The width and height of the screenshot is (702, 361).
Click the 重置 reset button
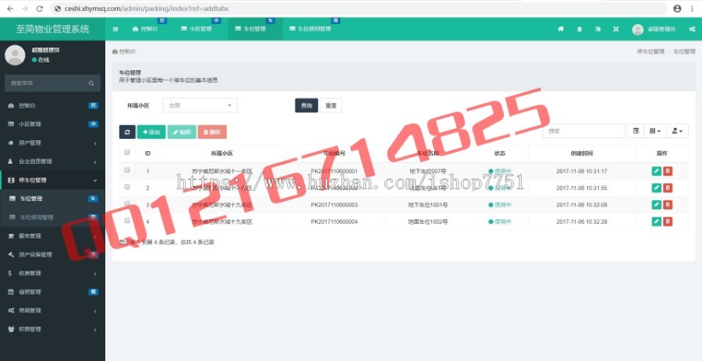(x=331, y=105)
